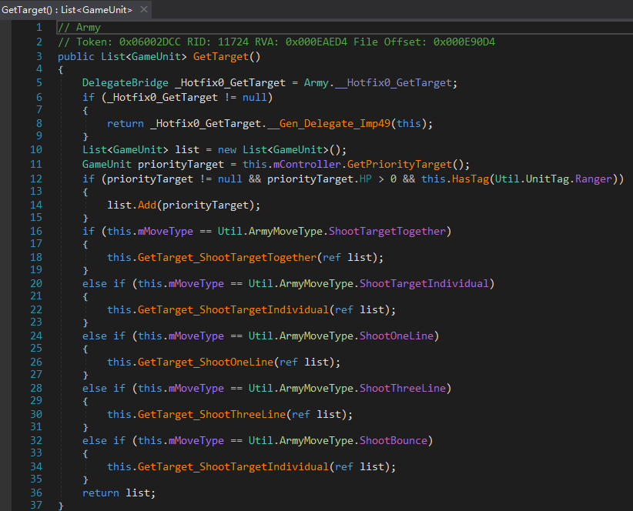633x511 pixels.
Task: Click line number 10 in gutter
Action: coord(36,149)
